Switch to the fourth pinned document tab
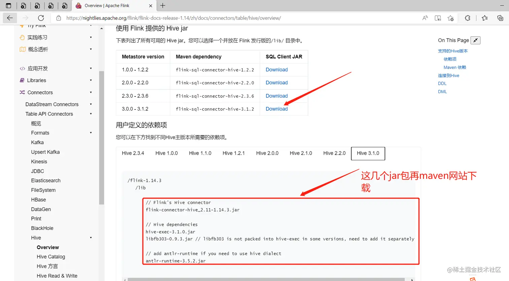The height and width of the screenshot is (281, 509). coord(65,5)
